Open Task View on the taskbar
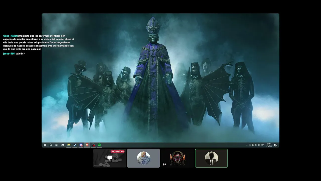Viewport: 321px width, 181px height. coord(56,145)
